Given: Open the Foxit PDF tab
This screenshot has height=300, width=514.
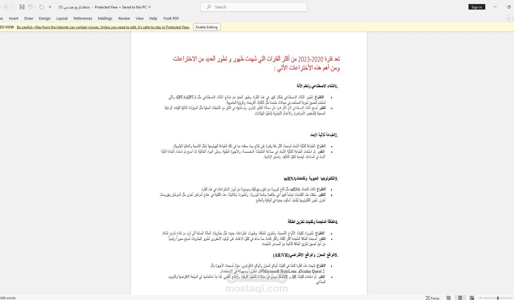Looking at the screenshot, I should pos(171,18).
